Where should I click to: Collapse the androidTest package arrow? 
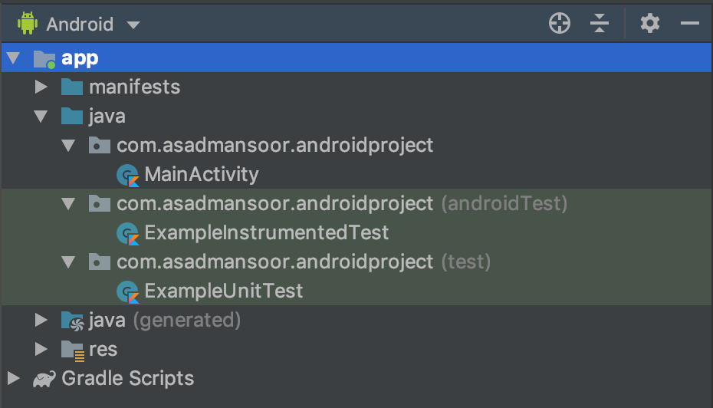pos(69,203)
